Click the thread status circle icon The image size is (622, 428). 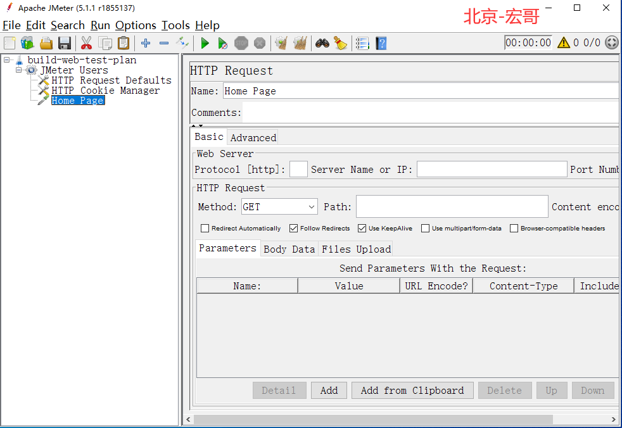(611, 42)
